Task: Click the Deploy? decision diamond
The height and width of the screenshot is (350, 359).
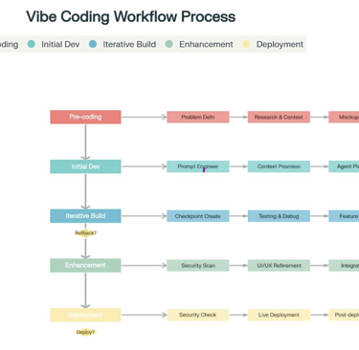Action: (x=85, y=332)
